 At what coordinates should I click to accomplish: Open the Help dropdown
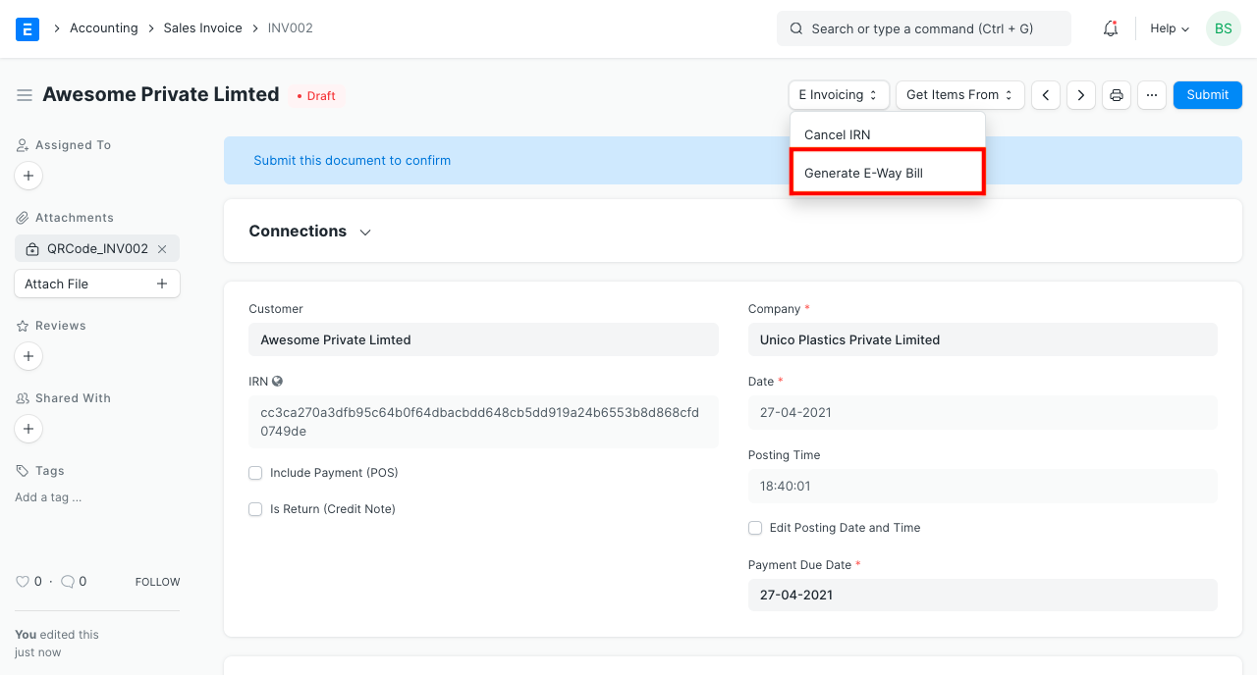[x=1169, y=28]
